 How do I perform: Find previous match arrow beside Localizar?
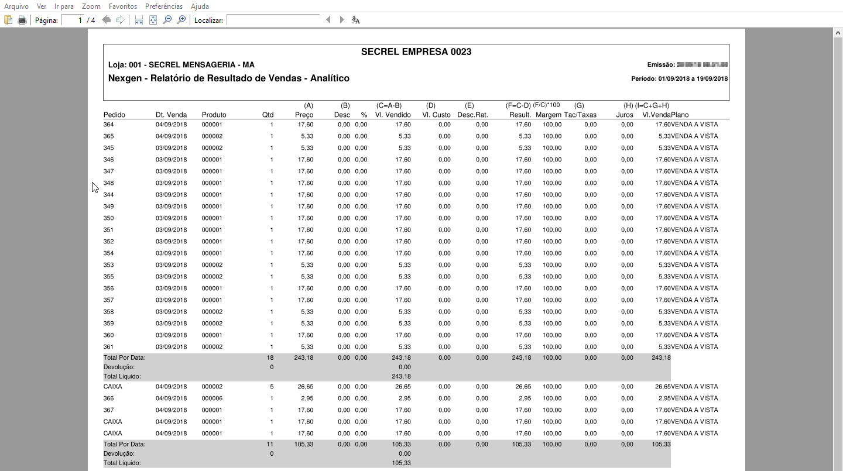(x=328, y=20)
